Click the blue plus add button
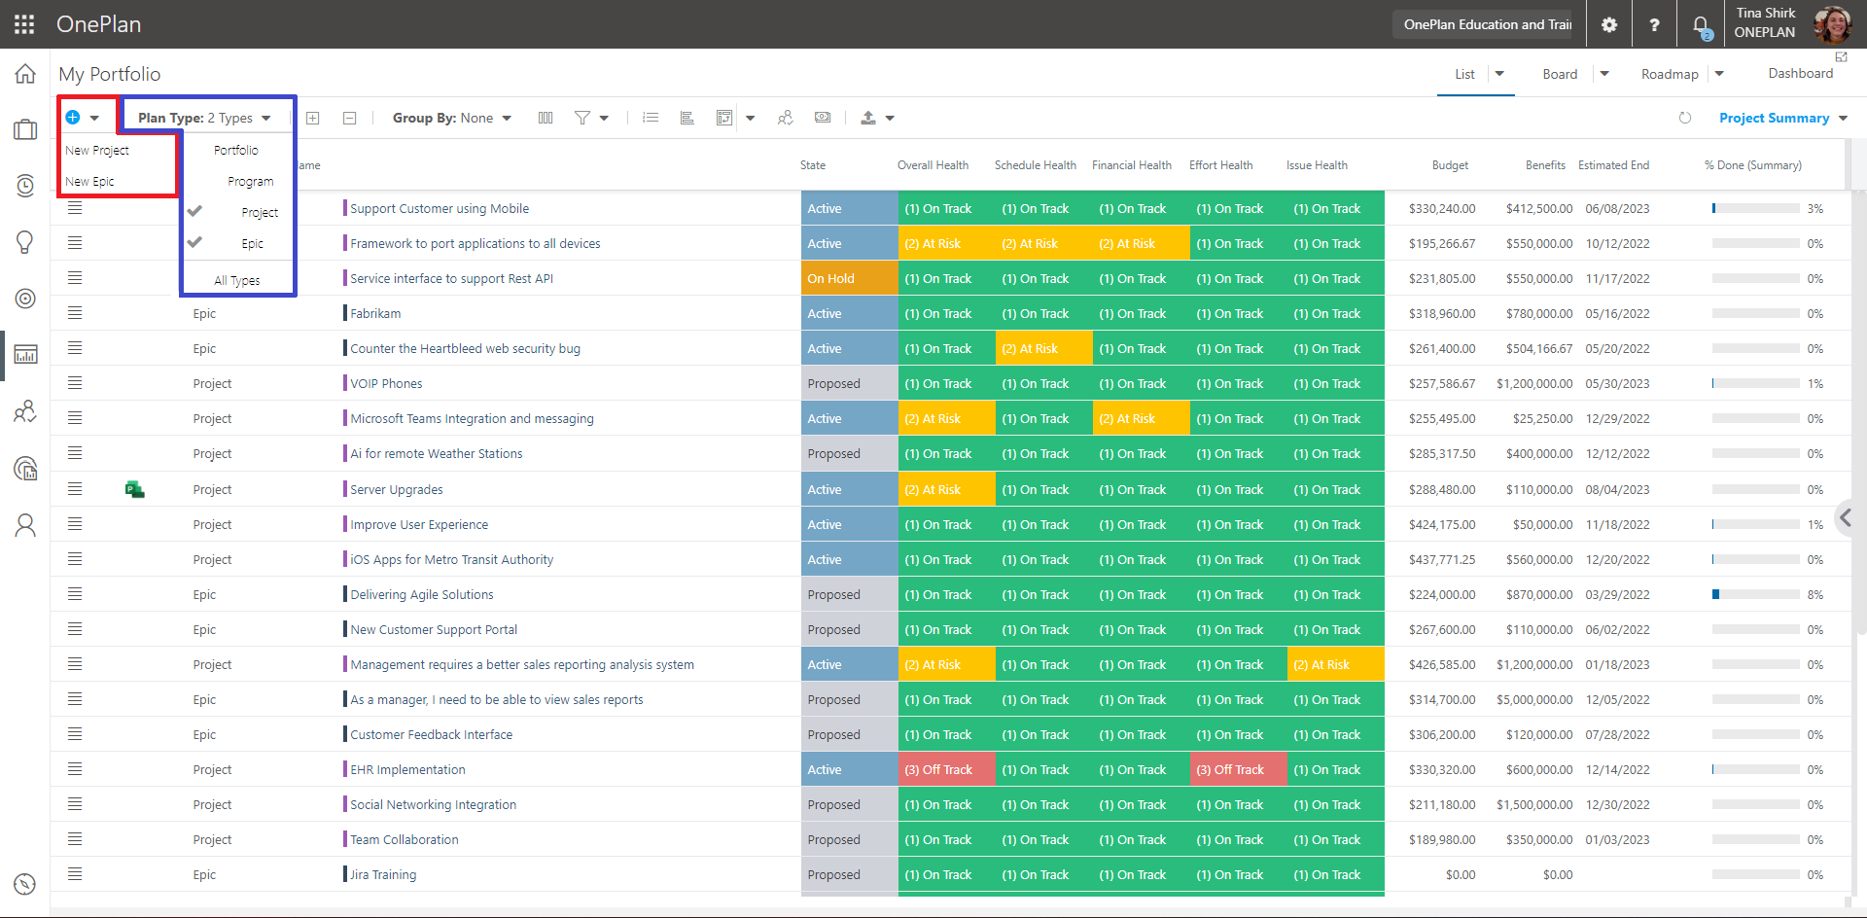The width and height of the screenshot is (1867, 918). (73, 118)
